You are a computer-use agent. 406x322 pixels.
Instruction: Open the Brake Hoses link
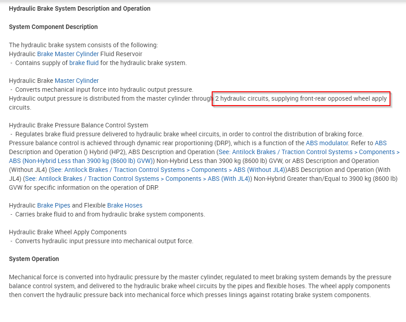(x=125, y=205)
